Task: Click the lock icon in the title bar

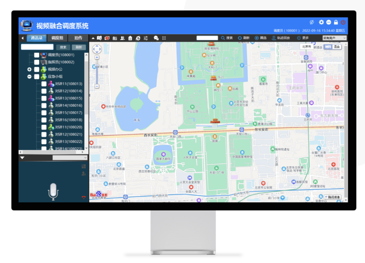Action: pos(336,22)
